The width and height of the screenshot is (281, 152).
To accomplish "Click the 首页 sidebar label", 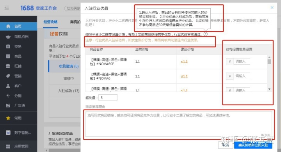I will [x=18, y=27].
